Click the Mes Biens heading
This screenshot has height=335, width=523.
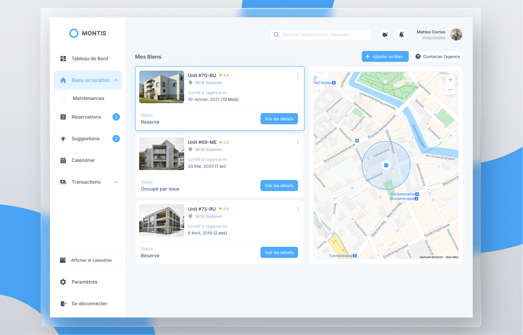click(148, 57)
